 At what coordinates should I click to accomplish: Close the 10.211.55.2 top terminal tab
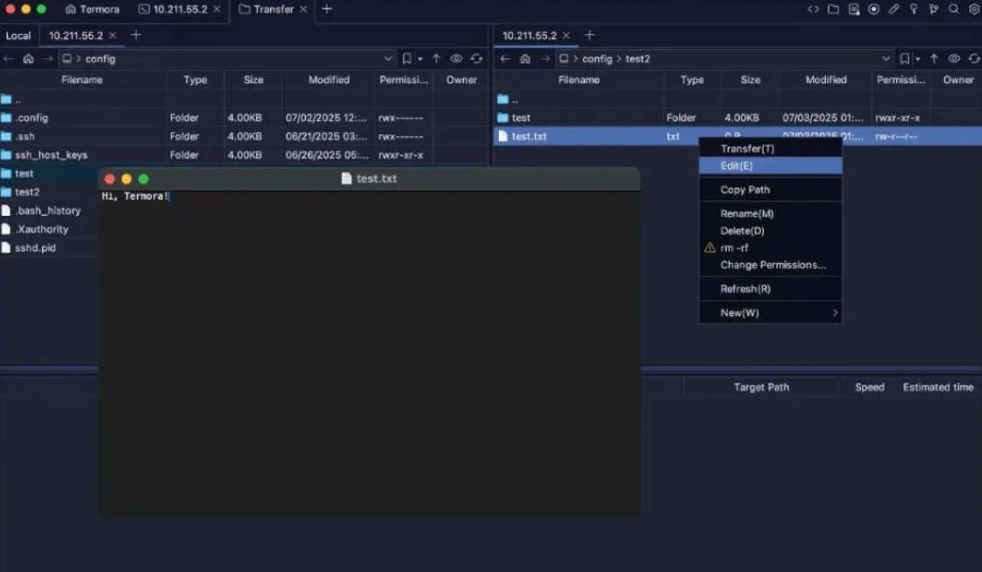(x=217, y=9)
